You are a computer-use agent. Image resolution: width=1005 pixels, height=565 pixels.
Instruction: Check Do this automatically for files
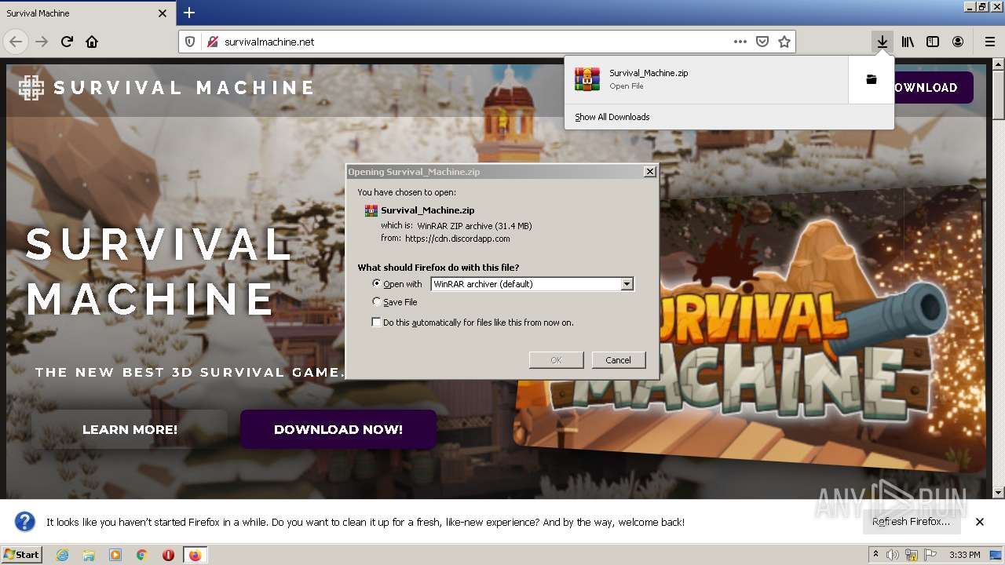click(377, 323)
